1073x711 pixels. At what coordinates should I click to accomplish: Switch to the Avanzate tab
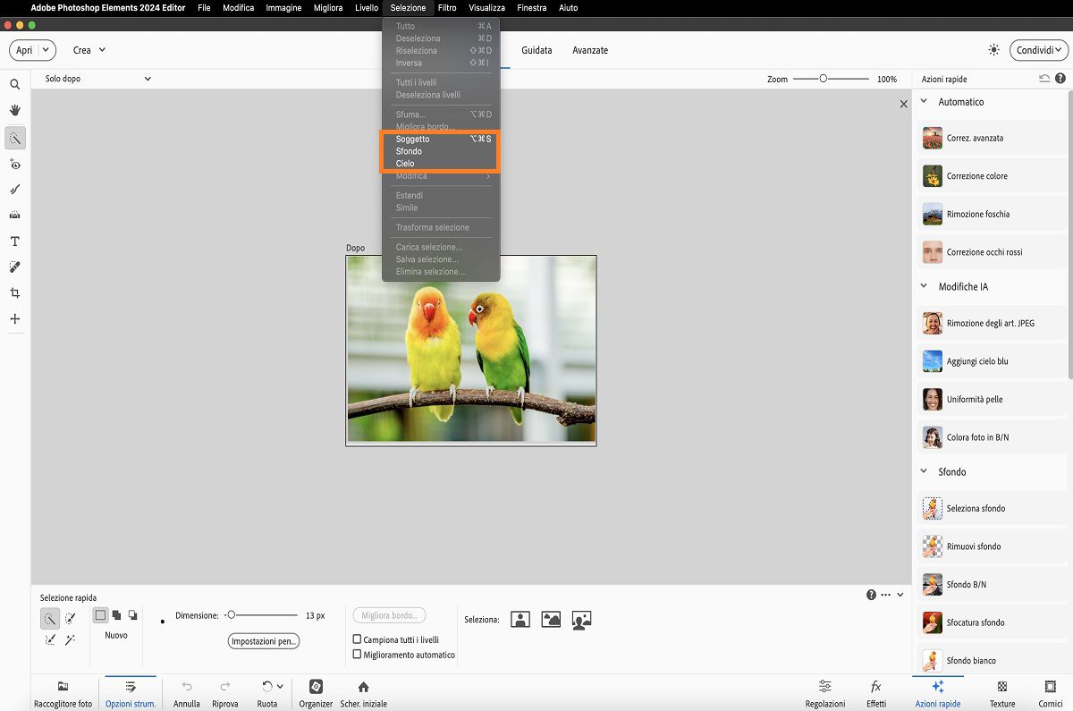tap(590, 50)
